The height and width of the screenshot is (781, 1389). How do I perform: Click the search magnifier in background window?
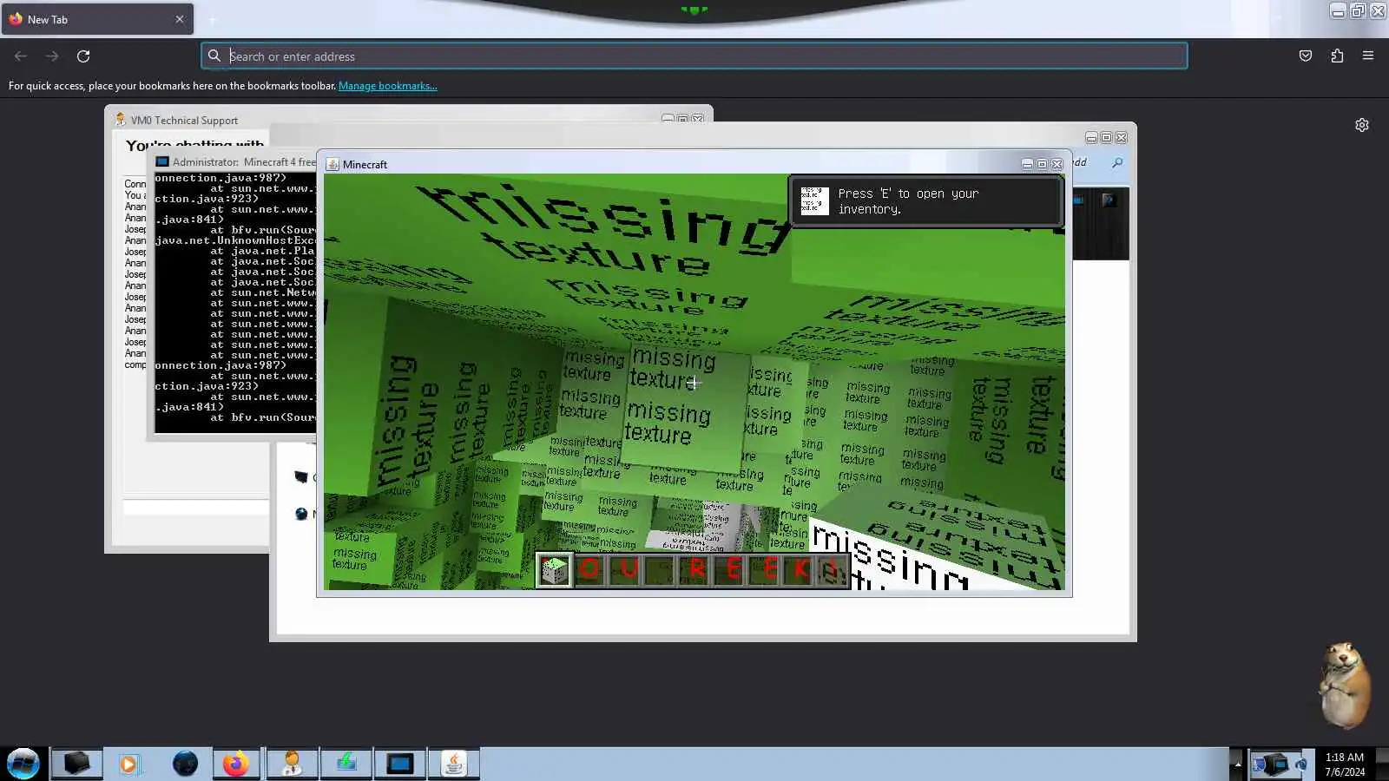(1117, 163)
